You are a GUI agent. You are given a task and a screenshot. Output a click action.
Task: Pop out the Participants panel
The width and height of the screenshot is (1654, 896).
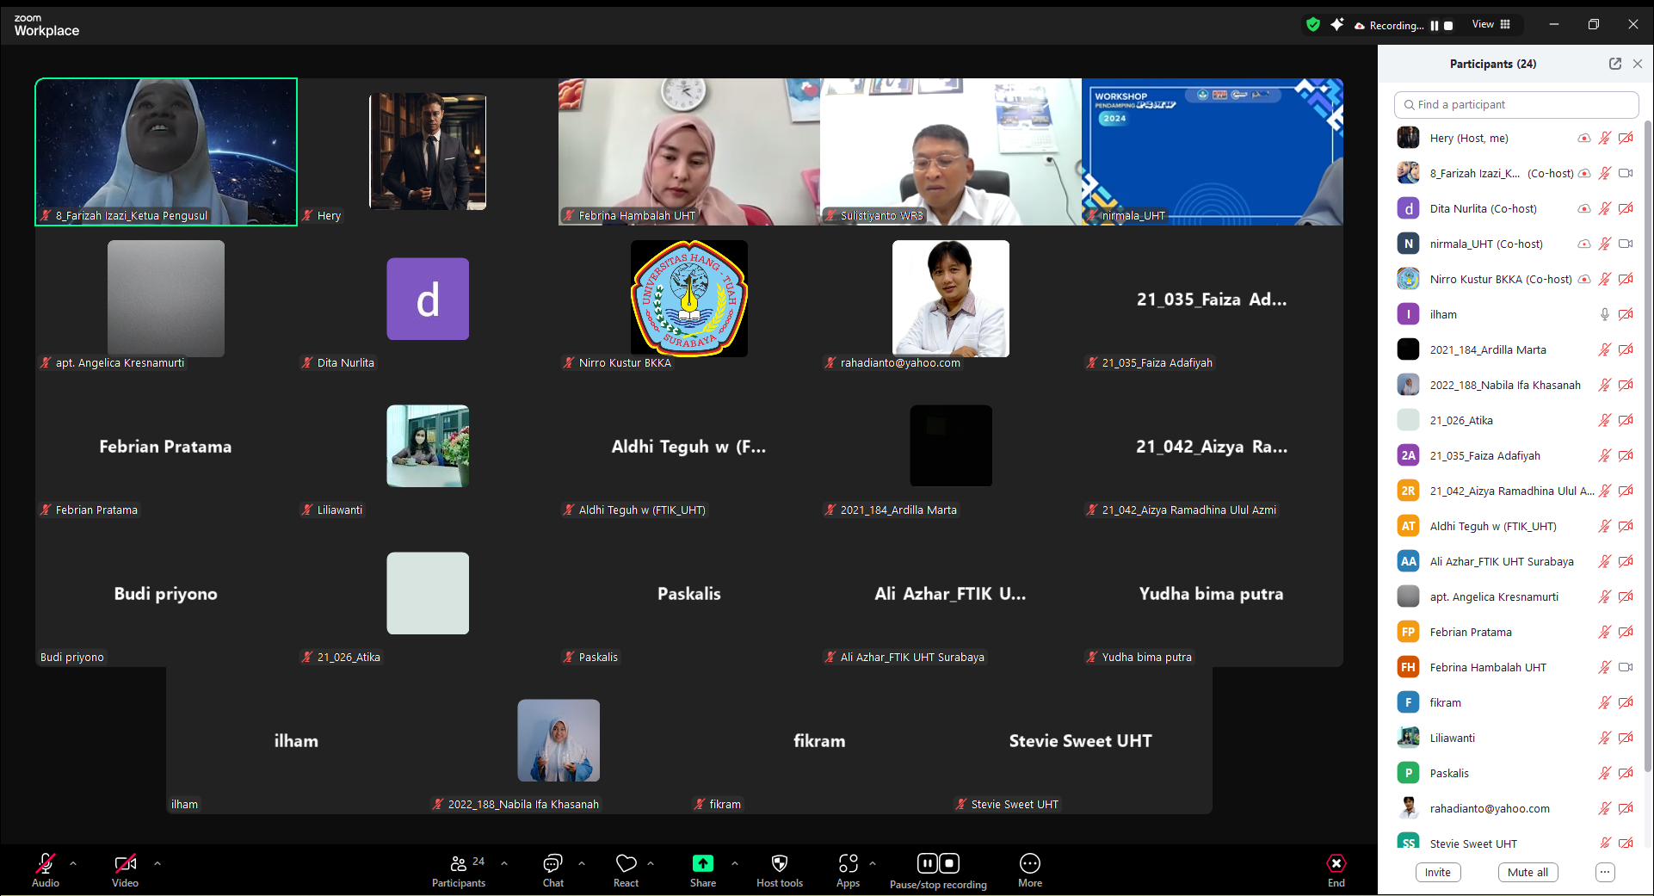(1614, 64)
